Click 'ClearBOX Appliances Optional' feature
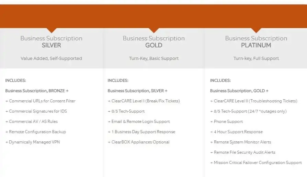The height and width of the screenshot is (177, 307). point(139,142)
